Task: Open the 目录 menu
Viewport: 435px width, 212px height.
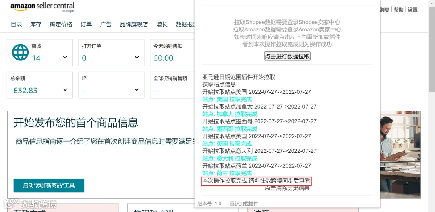Action: pos(17,24)
